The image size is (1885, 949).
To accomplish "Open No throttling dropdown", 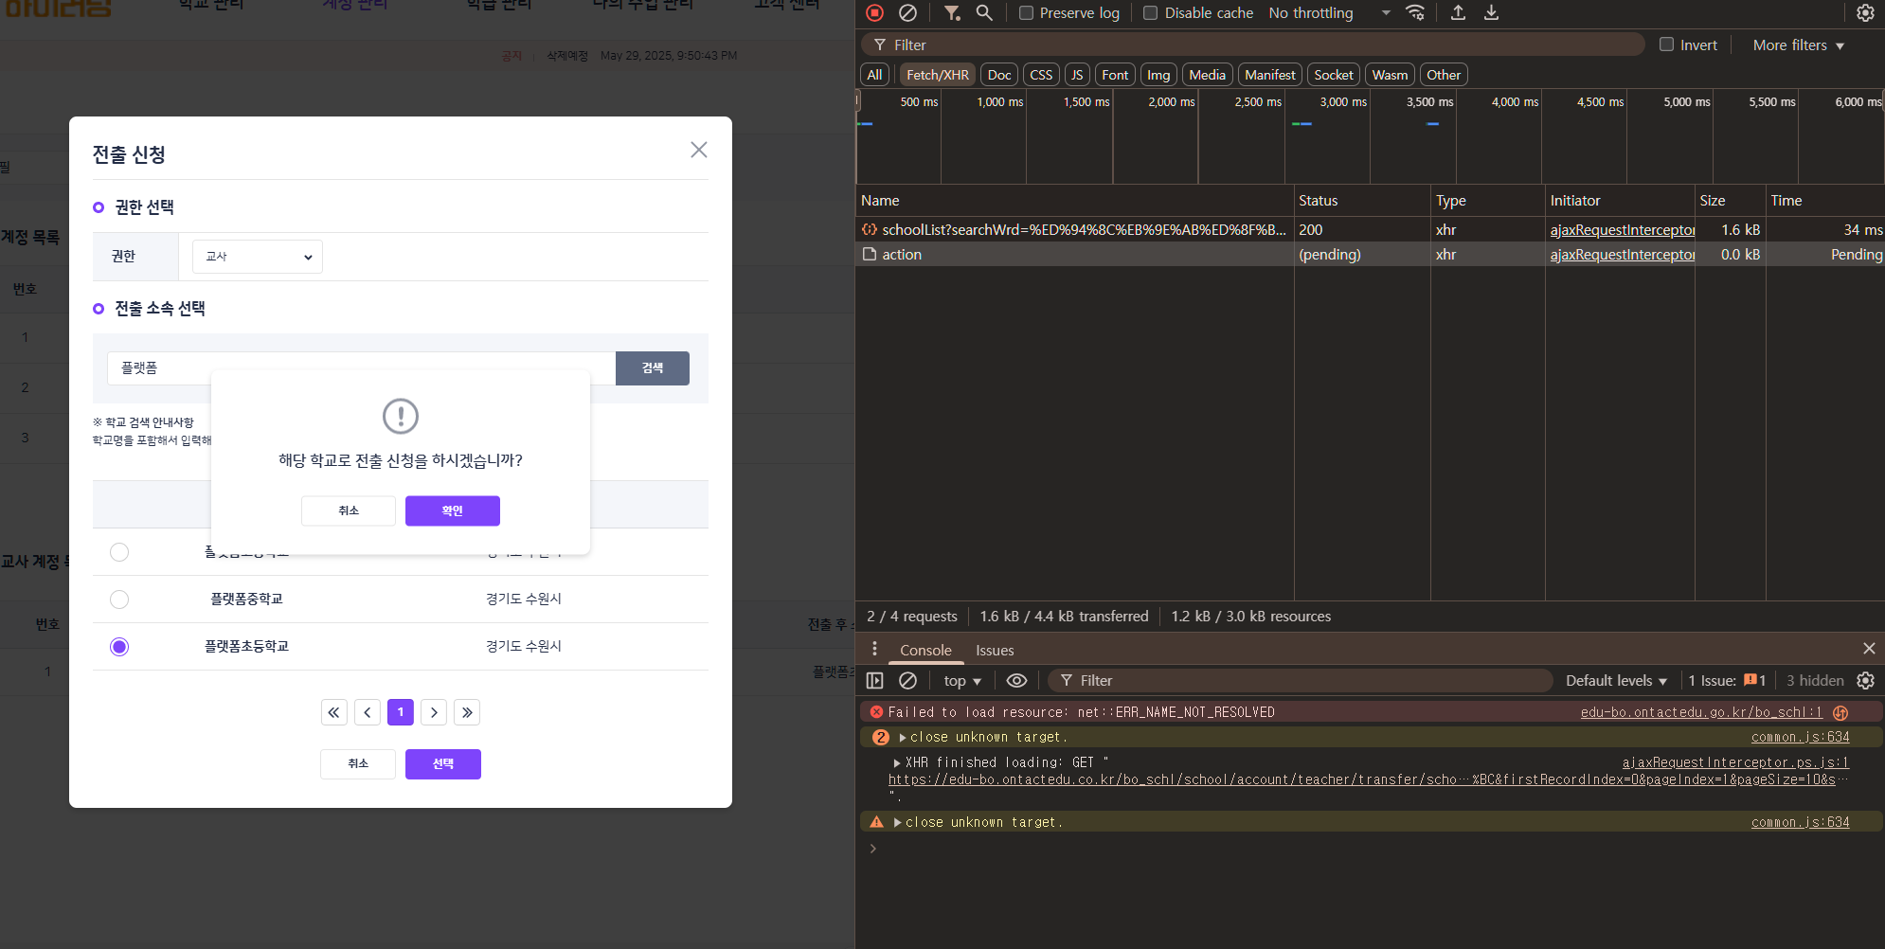I will (x=1328, y=13).
